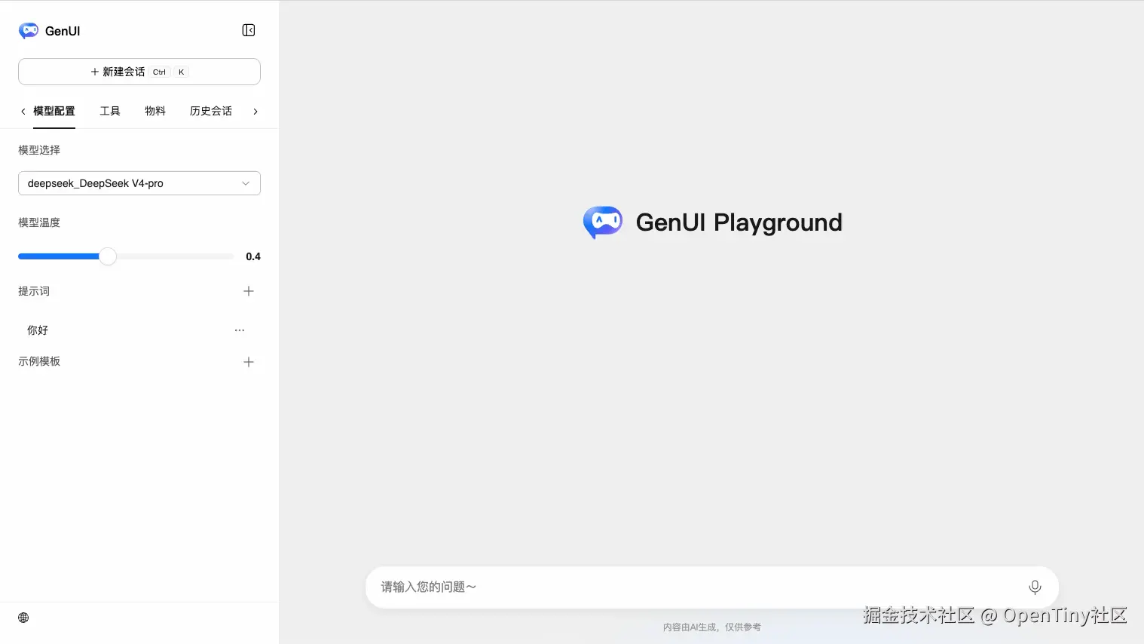Open the 工具 tab
The width and height of the screenshot is (1144, 644).
point(110,111)
